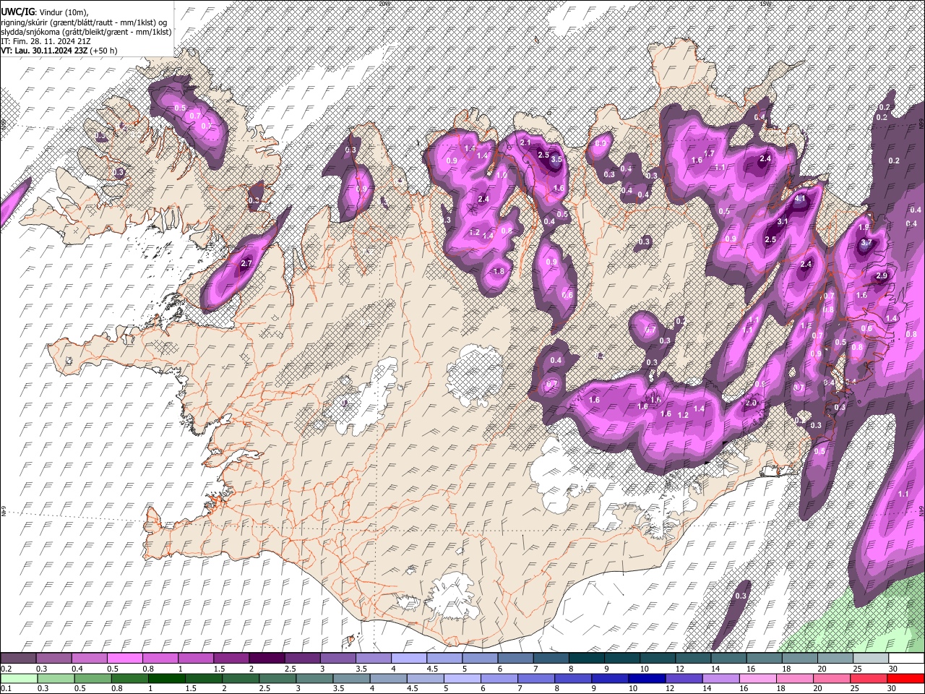Click white 25–30 swatch in upper legend row
The height and width of the screenshot is (694, 925).
pyautogui.click(x=870, y=659)
